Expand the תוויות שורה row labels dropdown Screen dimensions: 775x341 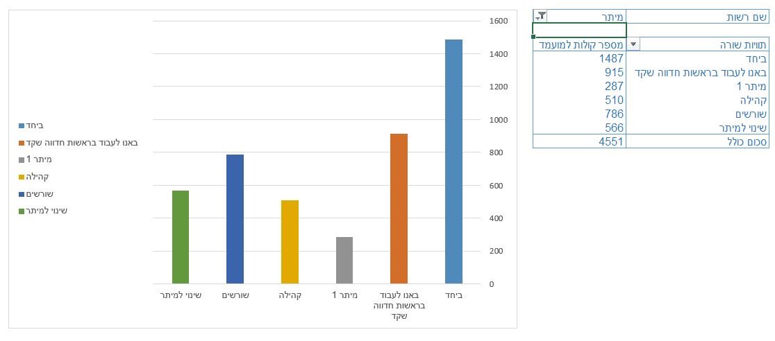click(633, 44)
